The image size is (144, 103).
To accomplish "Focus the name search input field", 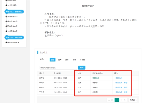I will click(x=58, y=68).
